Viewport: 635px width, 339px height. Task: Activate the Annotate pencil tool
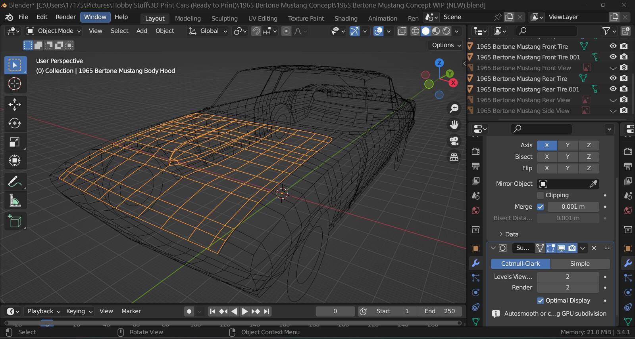click(15, 181)
